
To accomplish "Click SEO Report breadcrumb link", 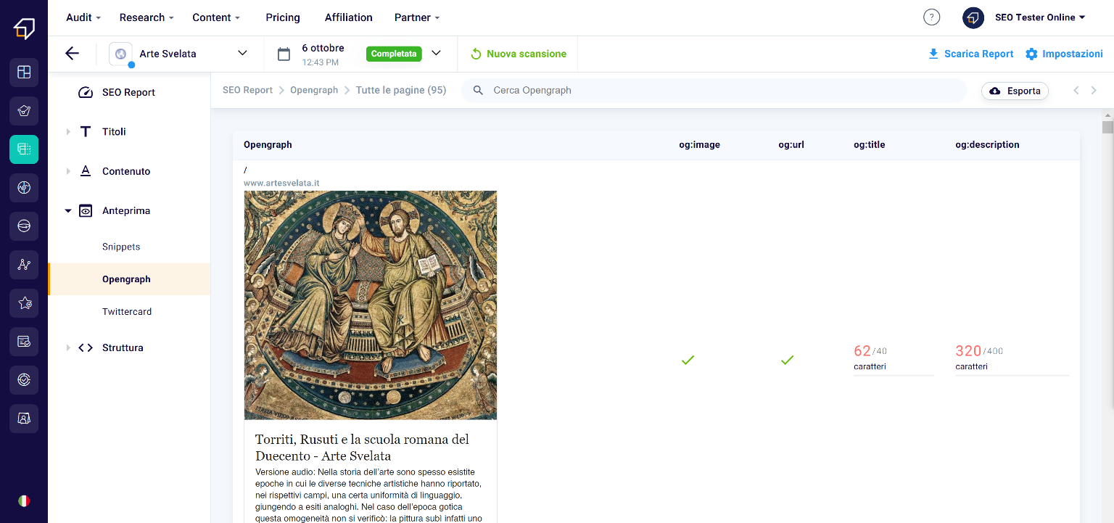I will [247, 90].
